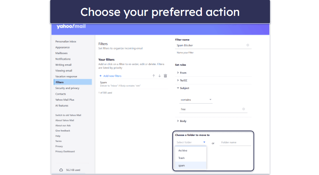Click Switch to old Yahoo Mail link
Image resolution: width=319 pixels, height=175 pixels.
click(x=68, y=115)
